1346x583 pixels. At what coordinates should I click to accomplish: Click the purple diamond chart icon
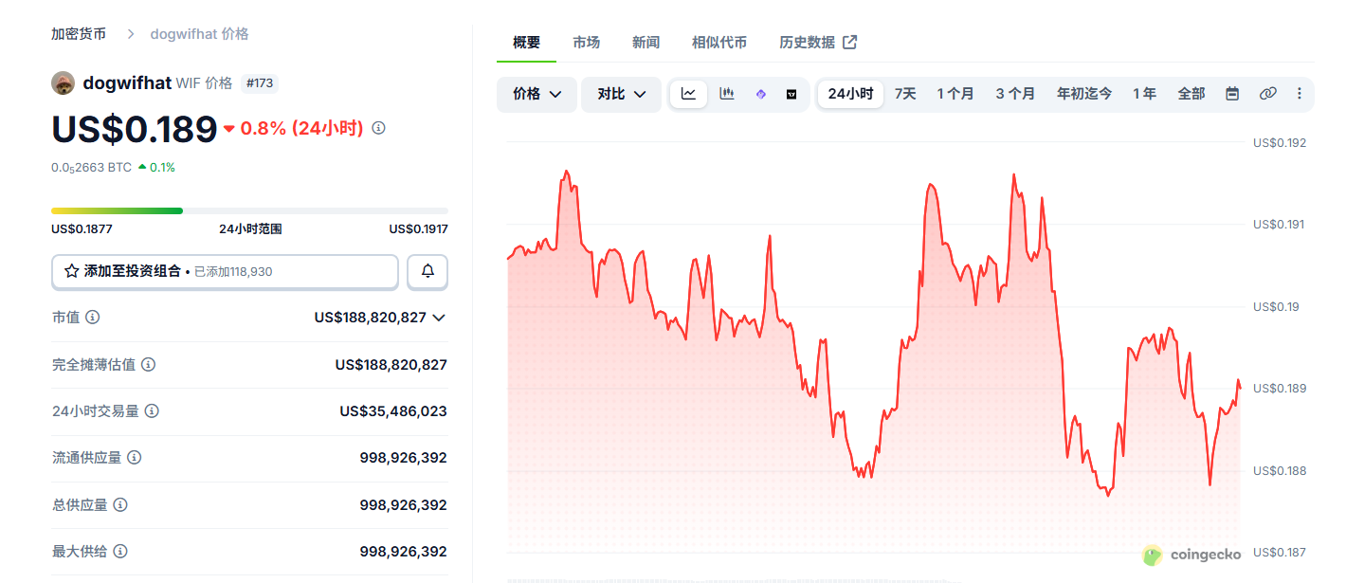(x=760, y=94)
